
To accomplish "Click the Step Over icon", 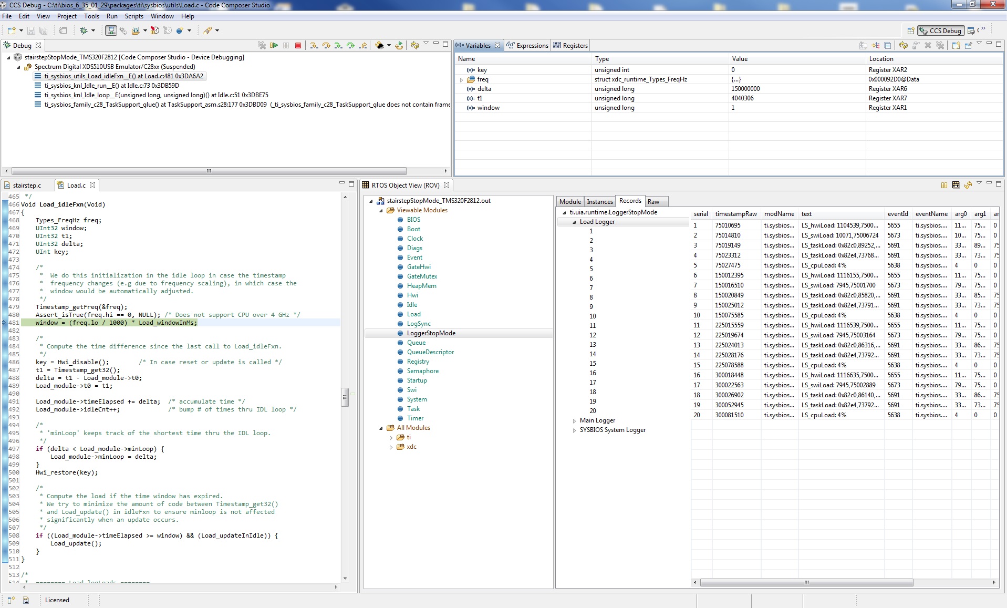I will 325,45.
